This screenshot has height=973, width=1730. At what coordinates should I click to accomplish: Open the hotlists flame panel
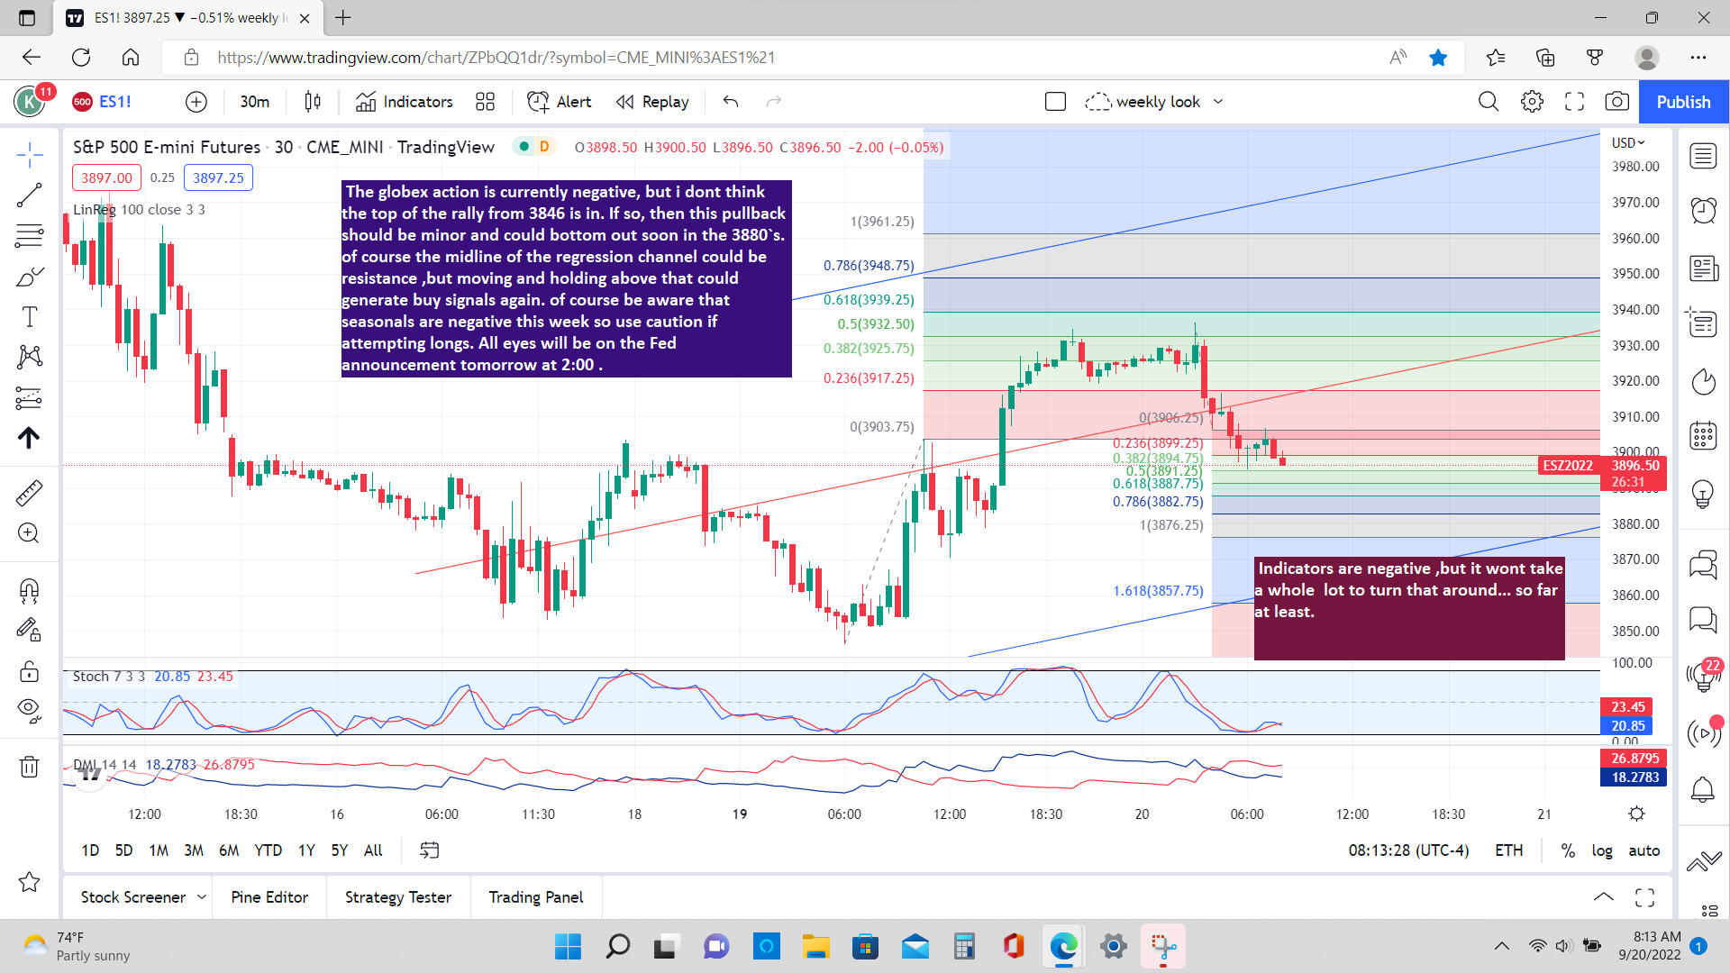(x=1703, y=382)
